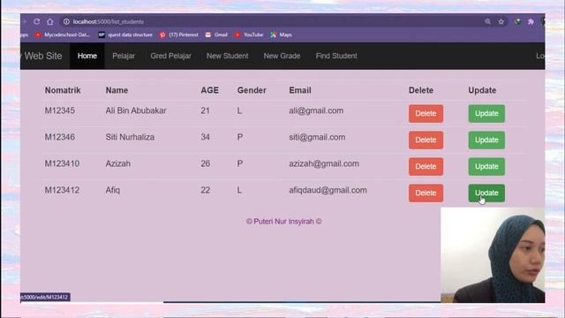Click age value 26
The height and width of the screenshot is (318, 565).
click(206, 163)
